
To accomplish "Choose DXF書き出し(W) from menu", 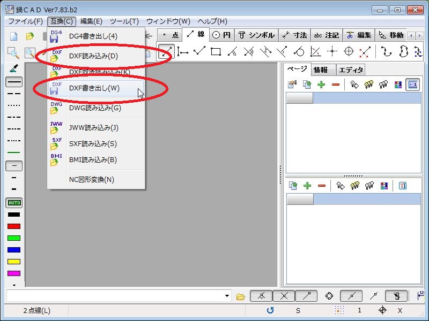I will (97, 88).
